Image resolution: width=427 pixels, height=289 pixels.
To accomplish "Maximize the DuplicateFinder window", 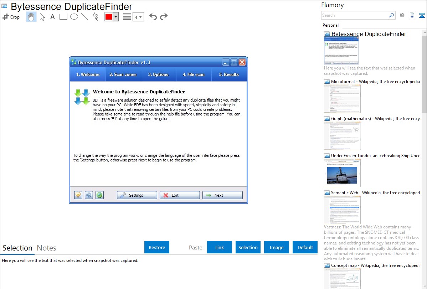I will coord(234,62).
